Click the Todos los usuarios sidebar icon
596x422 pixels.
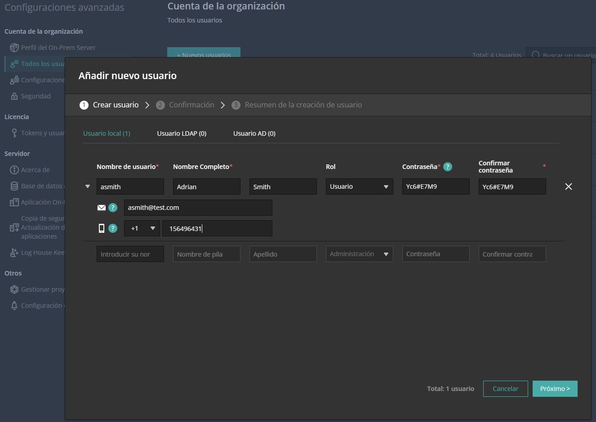point(14,64)
